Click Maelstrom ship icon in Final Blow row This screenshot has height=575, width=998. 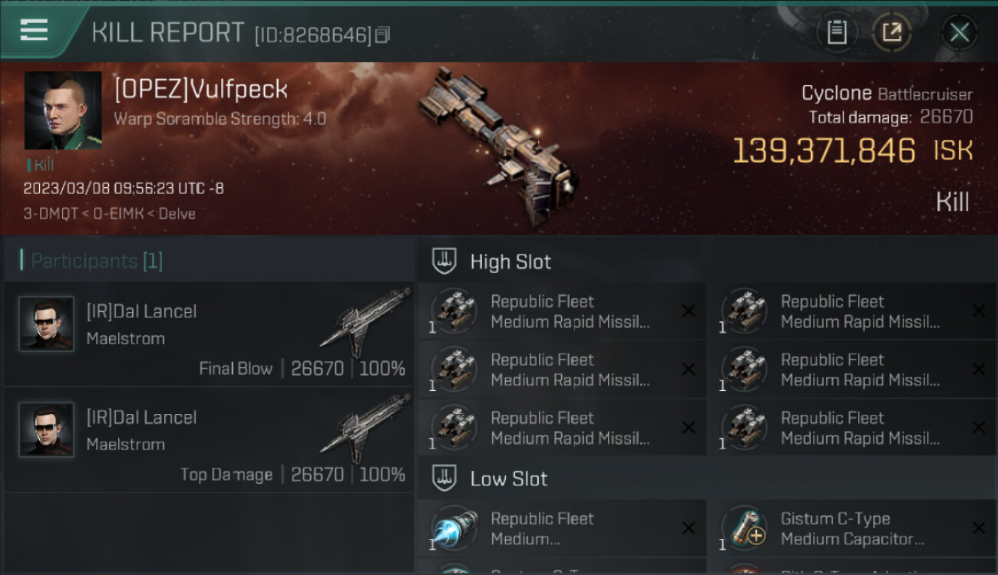pyautogui.click(x=366, y=322)
